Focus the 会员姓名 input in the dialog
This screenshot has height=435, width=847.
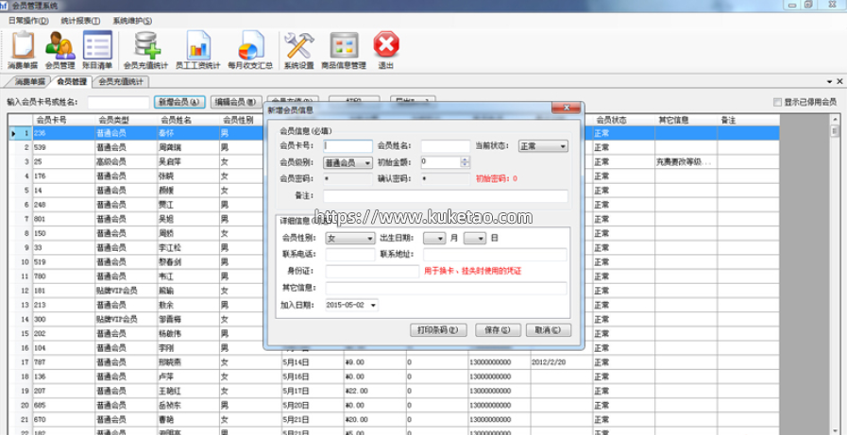(x=445, y=146)
